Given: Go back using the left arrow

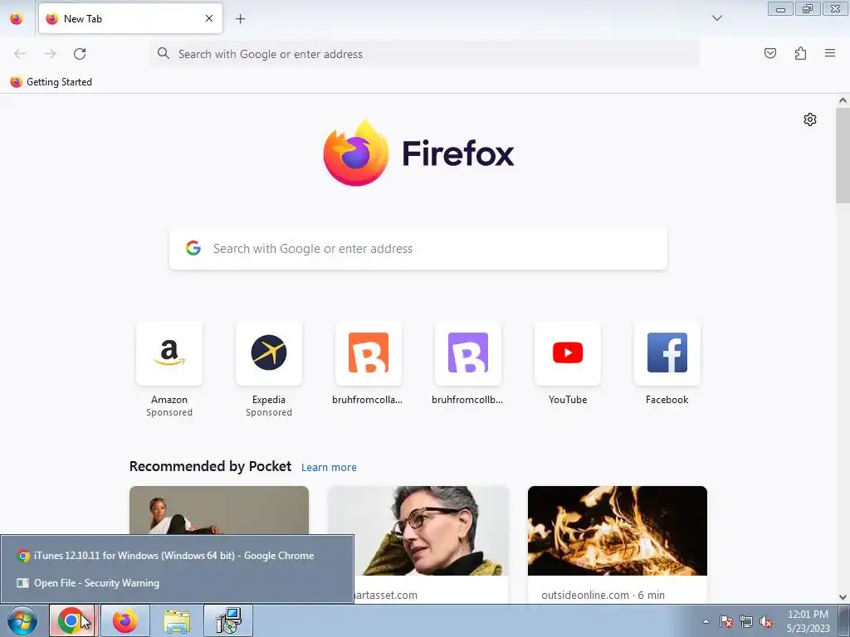Looking at the screenshot, I should pos(20,54).
